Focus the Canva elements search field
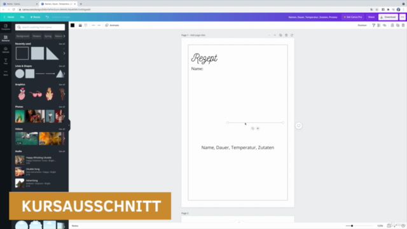 tap(40, 27)
